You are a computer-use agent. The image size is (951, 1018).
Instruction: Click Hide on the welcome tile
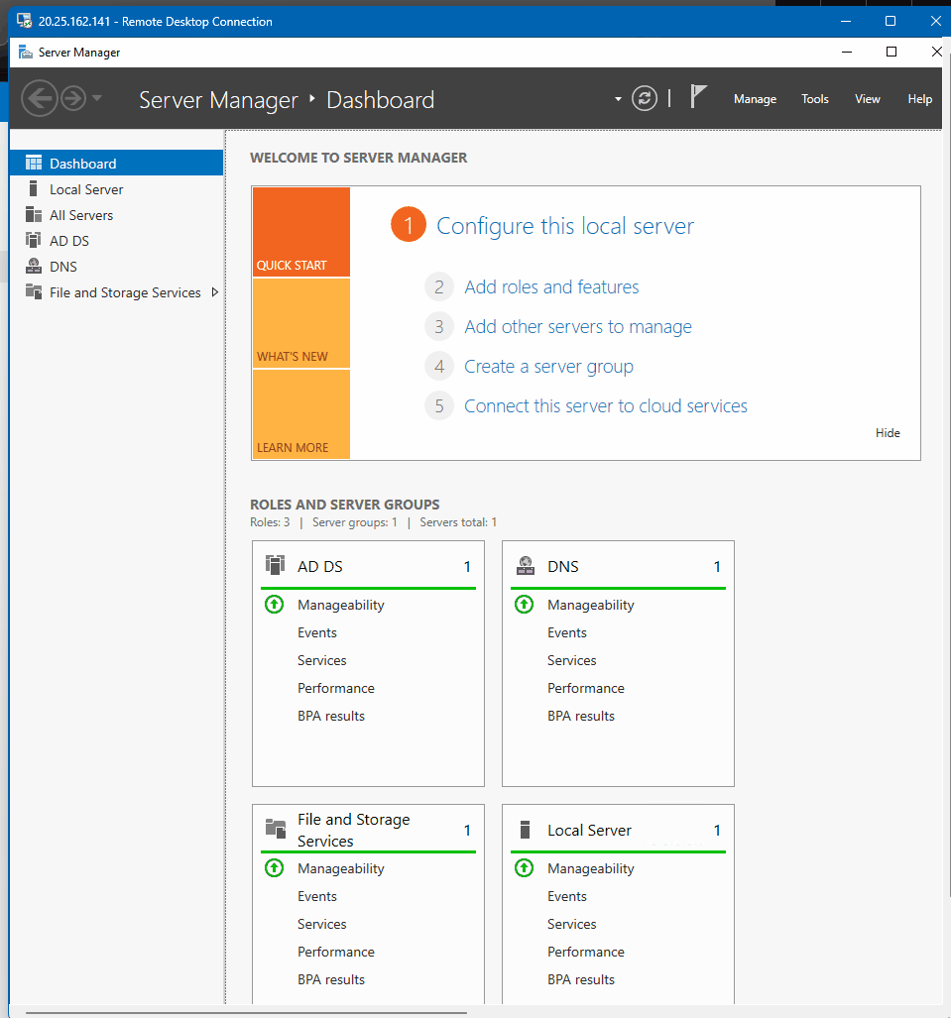coord(888,433)
